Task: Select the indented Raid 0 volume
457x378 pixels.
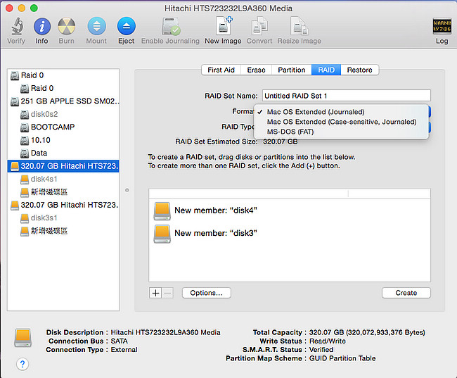Action: click(x=63, y=88)
